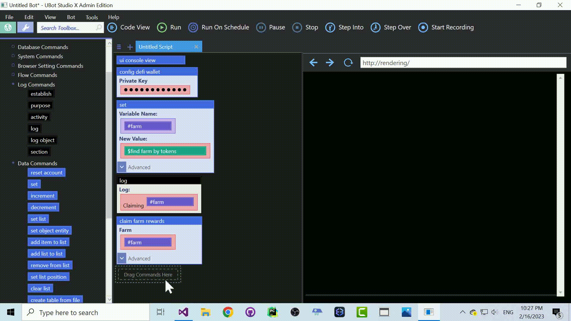Image resolution: width=571 pixels, height=321 pixels.
Task: Click the wrench toolbox icon
Action: tap(26, 28)
